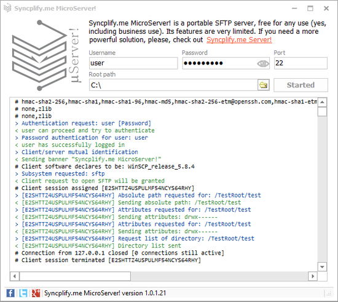Follow the Syncplify.me Server! link
This screenshot has width=338, height=302.
tap(239, 40)
